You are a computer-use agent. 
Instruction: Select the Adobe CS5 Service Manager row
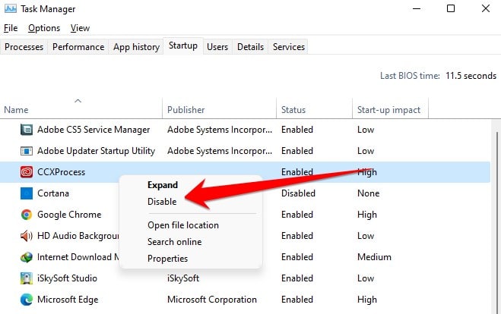point(245,130)
